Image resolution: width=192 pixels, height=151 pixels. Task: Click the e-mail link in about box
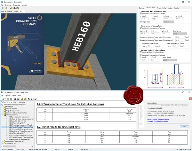coord(158,121)
